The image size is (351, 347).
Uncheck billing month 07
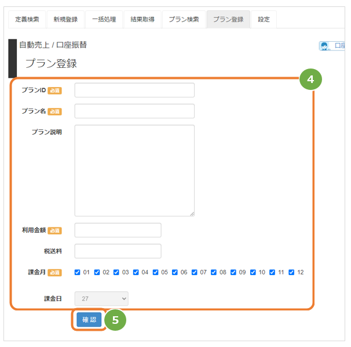pos(195,272)
